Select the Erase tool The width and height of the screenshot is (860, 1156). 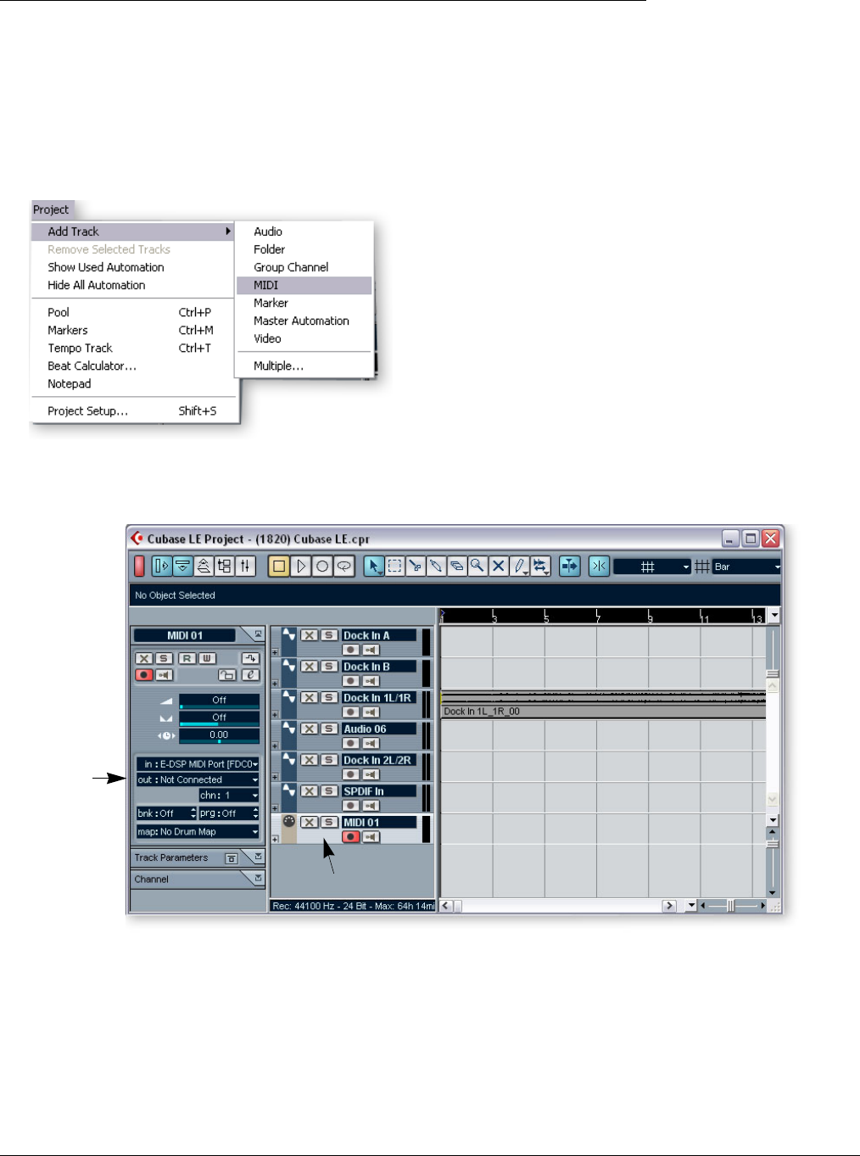[x=456, y=567]
